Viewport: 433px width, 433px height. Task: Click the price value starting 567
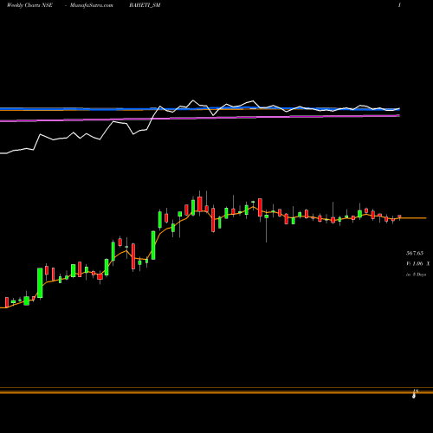(415, 253)
